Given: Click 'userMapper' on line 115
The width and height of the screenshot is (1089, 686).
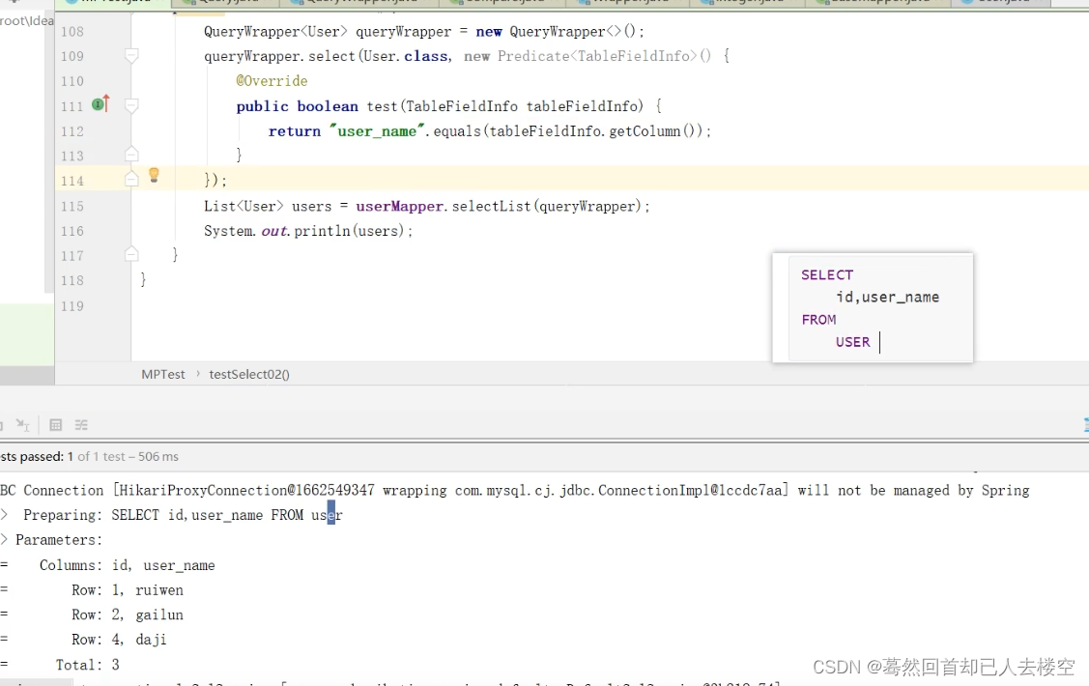Looking at the screenshot, I should 399,206.
